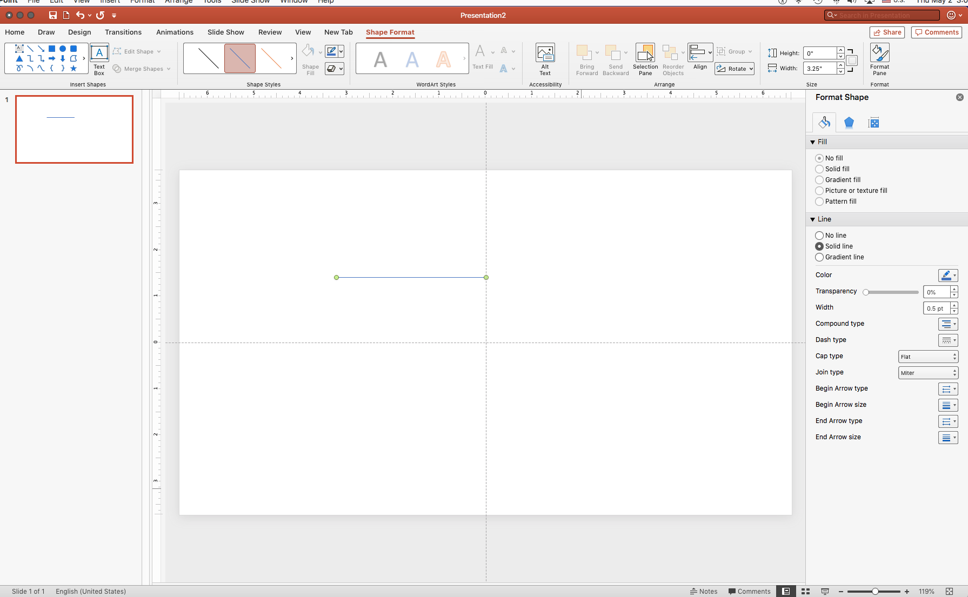Select slide 1 thumbnail
This screenshot has width=968, height=597.
74,129
